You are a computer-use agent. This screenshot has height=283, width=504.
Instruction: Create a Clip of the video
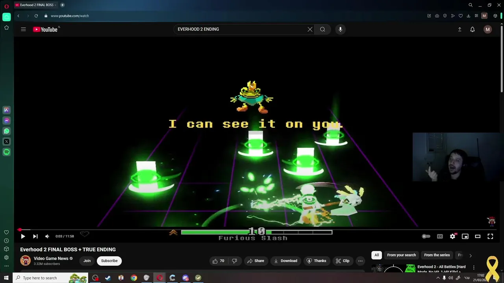pos(343,261)
